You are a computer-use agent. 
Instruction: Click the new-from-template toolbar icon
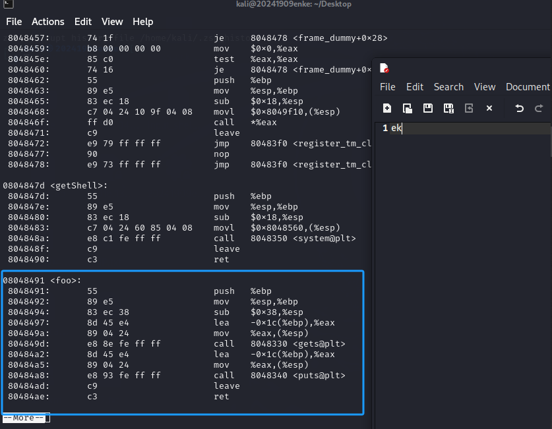point(408,108)
